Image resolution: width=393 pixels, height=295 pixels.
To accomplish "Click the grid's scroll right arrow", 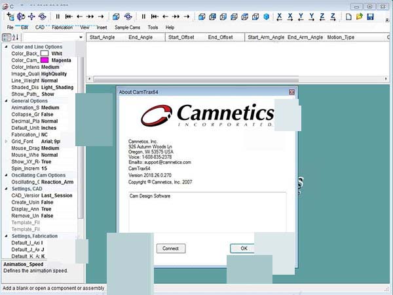I will (386, 79).
